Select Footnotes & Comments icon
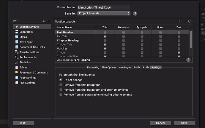Image resolution: width=205 pixels, height=128 pixels. tap(17, 73)
